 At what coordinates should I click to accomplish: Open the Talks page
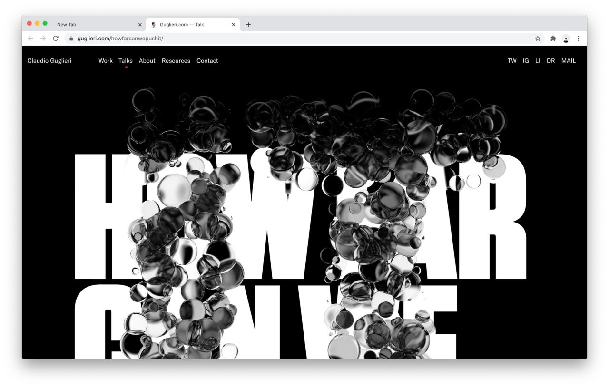126,61
